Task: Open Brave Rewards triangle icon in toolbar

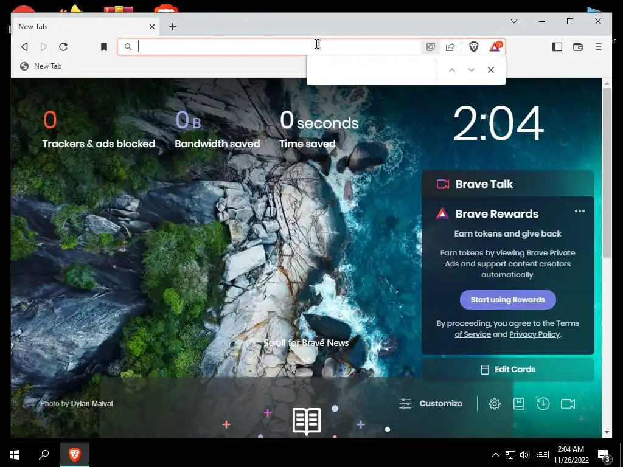Action: pos(496,46)
